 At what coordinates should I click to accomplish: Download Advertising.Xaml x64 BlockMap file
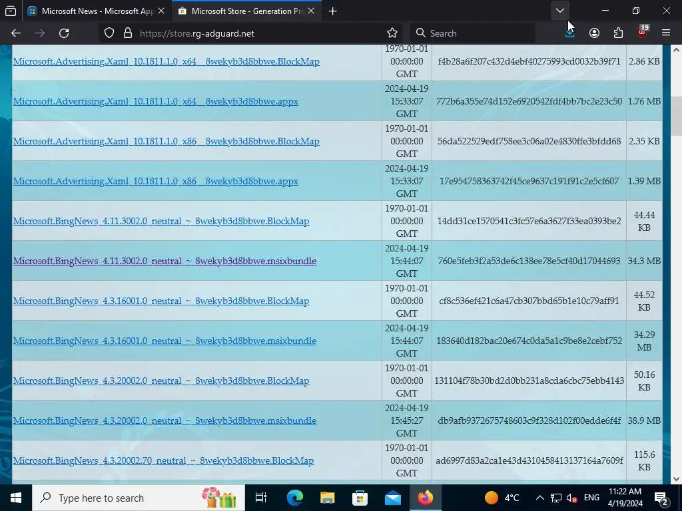coord(166,61)
